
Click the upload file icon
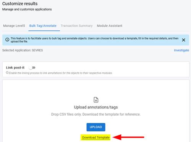[x=96, y=100]
